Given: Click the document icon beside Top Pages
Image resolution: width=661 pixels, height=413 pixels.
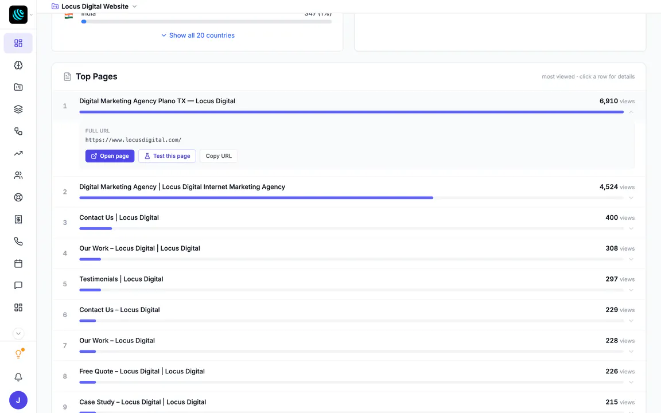Looking at the screenshot, I should (x=67, y=77).
